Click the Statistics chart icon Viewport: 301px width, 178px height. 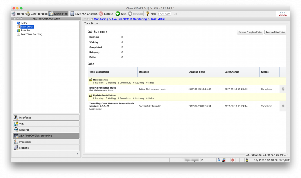click(18, 30)
